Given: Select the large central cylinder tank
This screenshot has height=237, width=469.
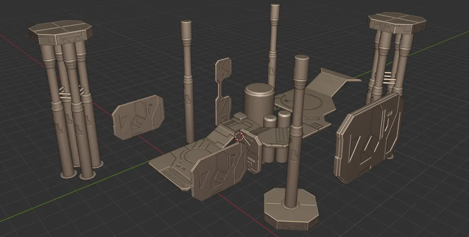Looking at the screenshot, I should point(259,101).
